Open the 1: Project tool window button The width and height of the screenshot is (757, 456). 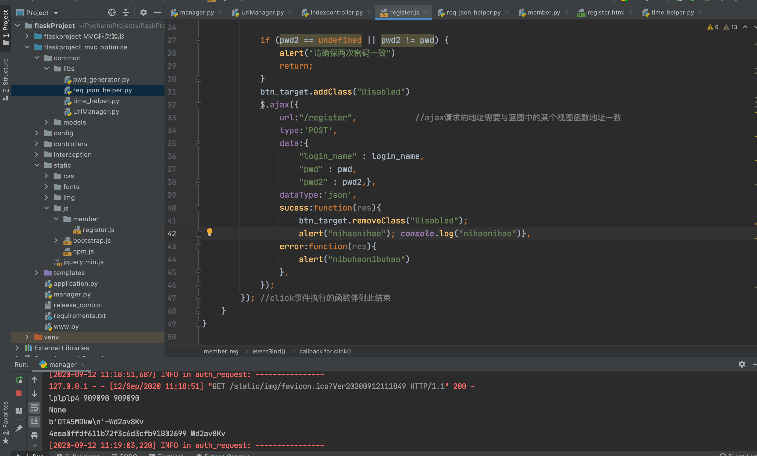click(x=6, y=28)
